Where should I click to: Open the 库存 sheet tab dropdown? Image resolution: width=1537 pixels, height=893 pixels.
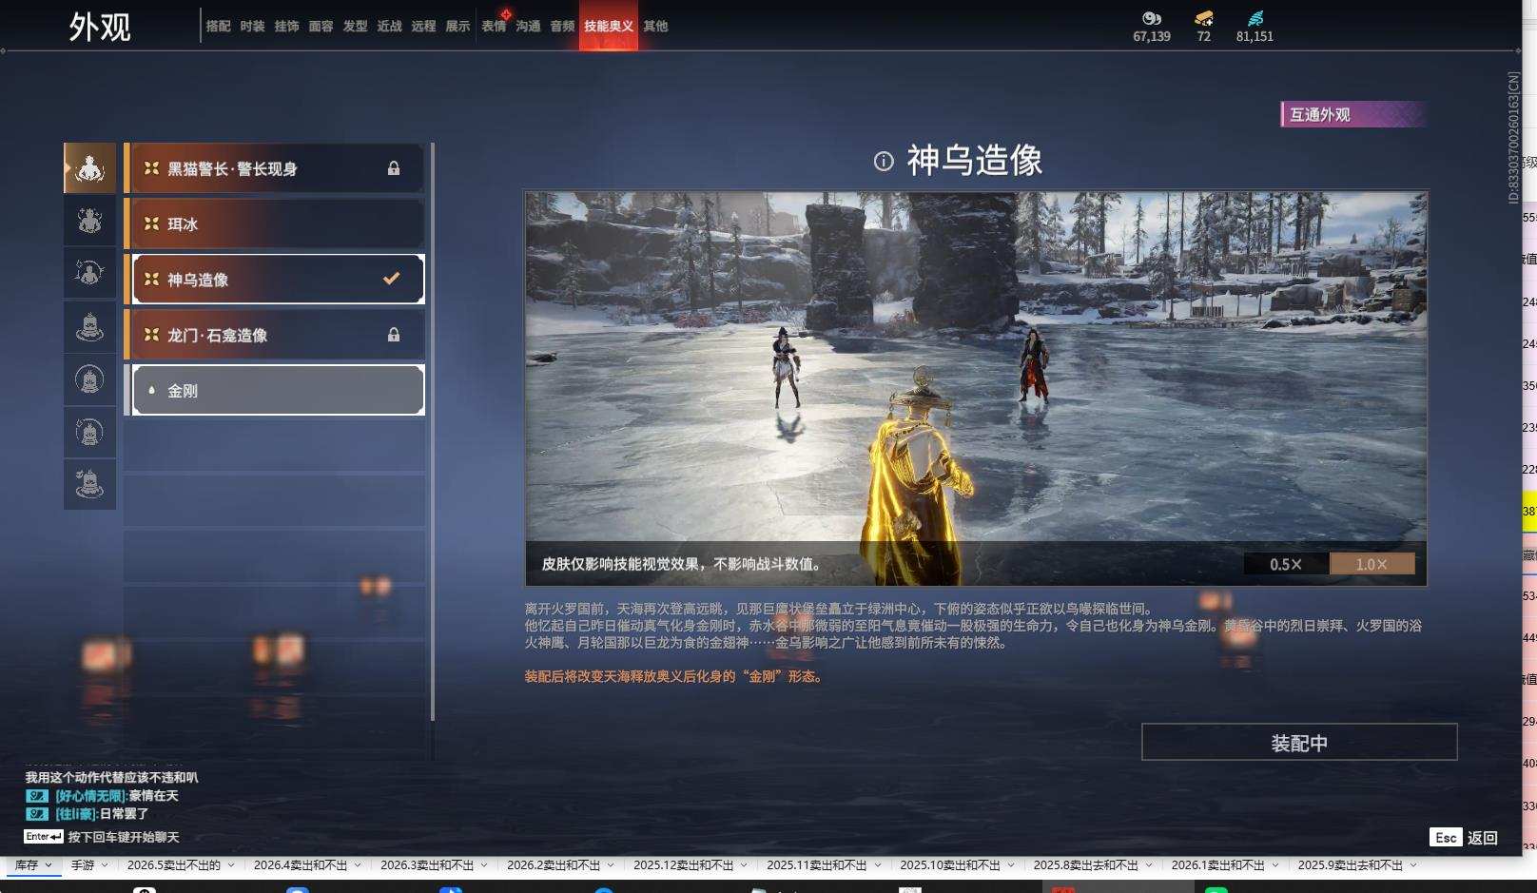pos(48,865)
